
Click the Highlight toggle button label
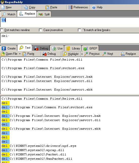(73, 54)
